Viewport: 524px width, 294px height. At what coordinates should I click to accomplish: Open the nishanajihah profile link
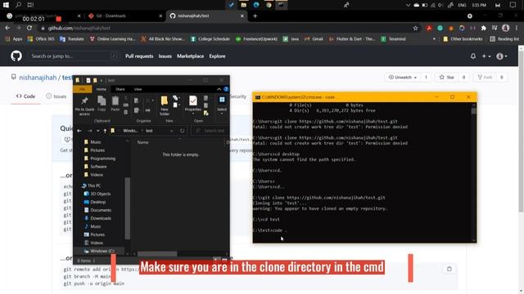click(38, 78)
